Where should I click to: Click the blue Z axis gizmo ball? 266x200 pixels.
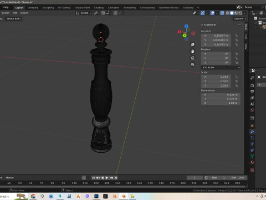coord(186,26)
